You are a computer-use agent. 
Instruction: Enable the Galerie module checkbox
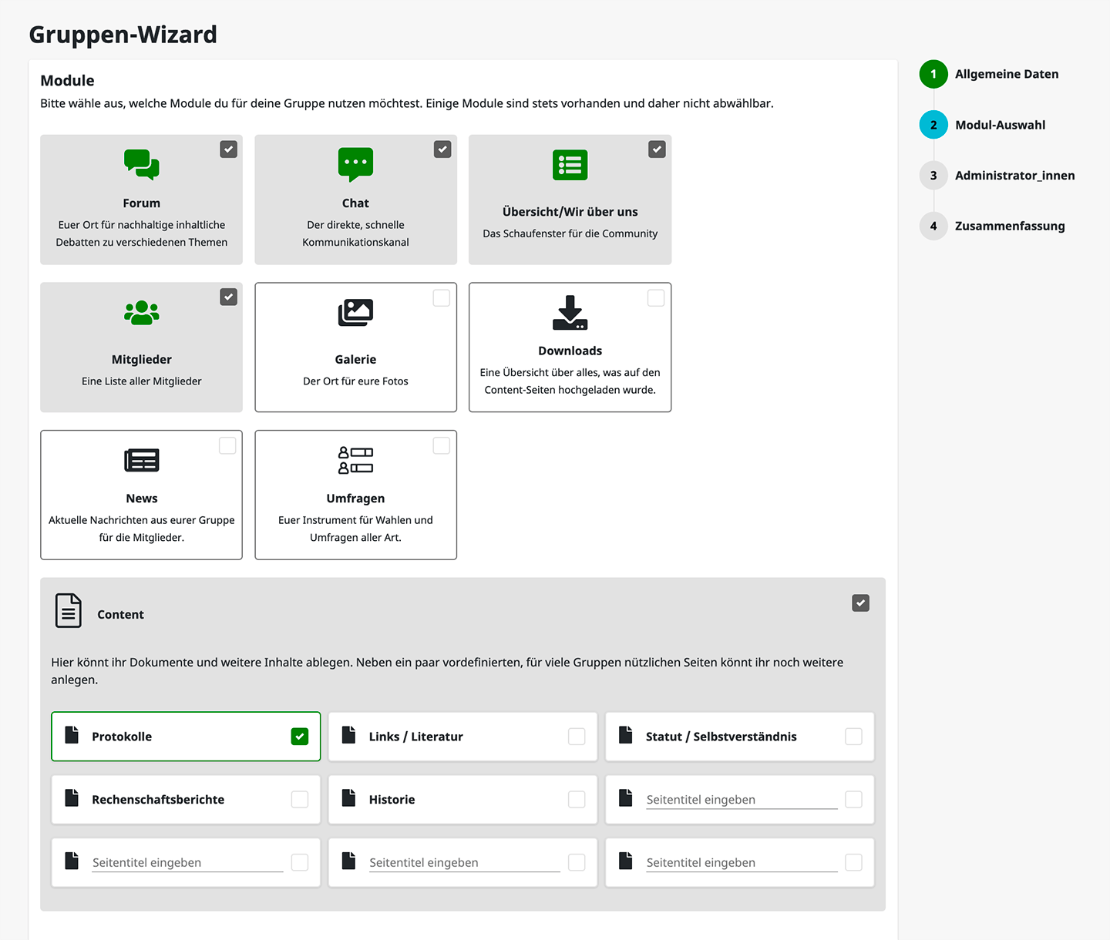[442, 297]
